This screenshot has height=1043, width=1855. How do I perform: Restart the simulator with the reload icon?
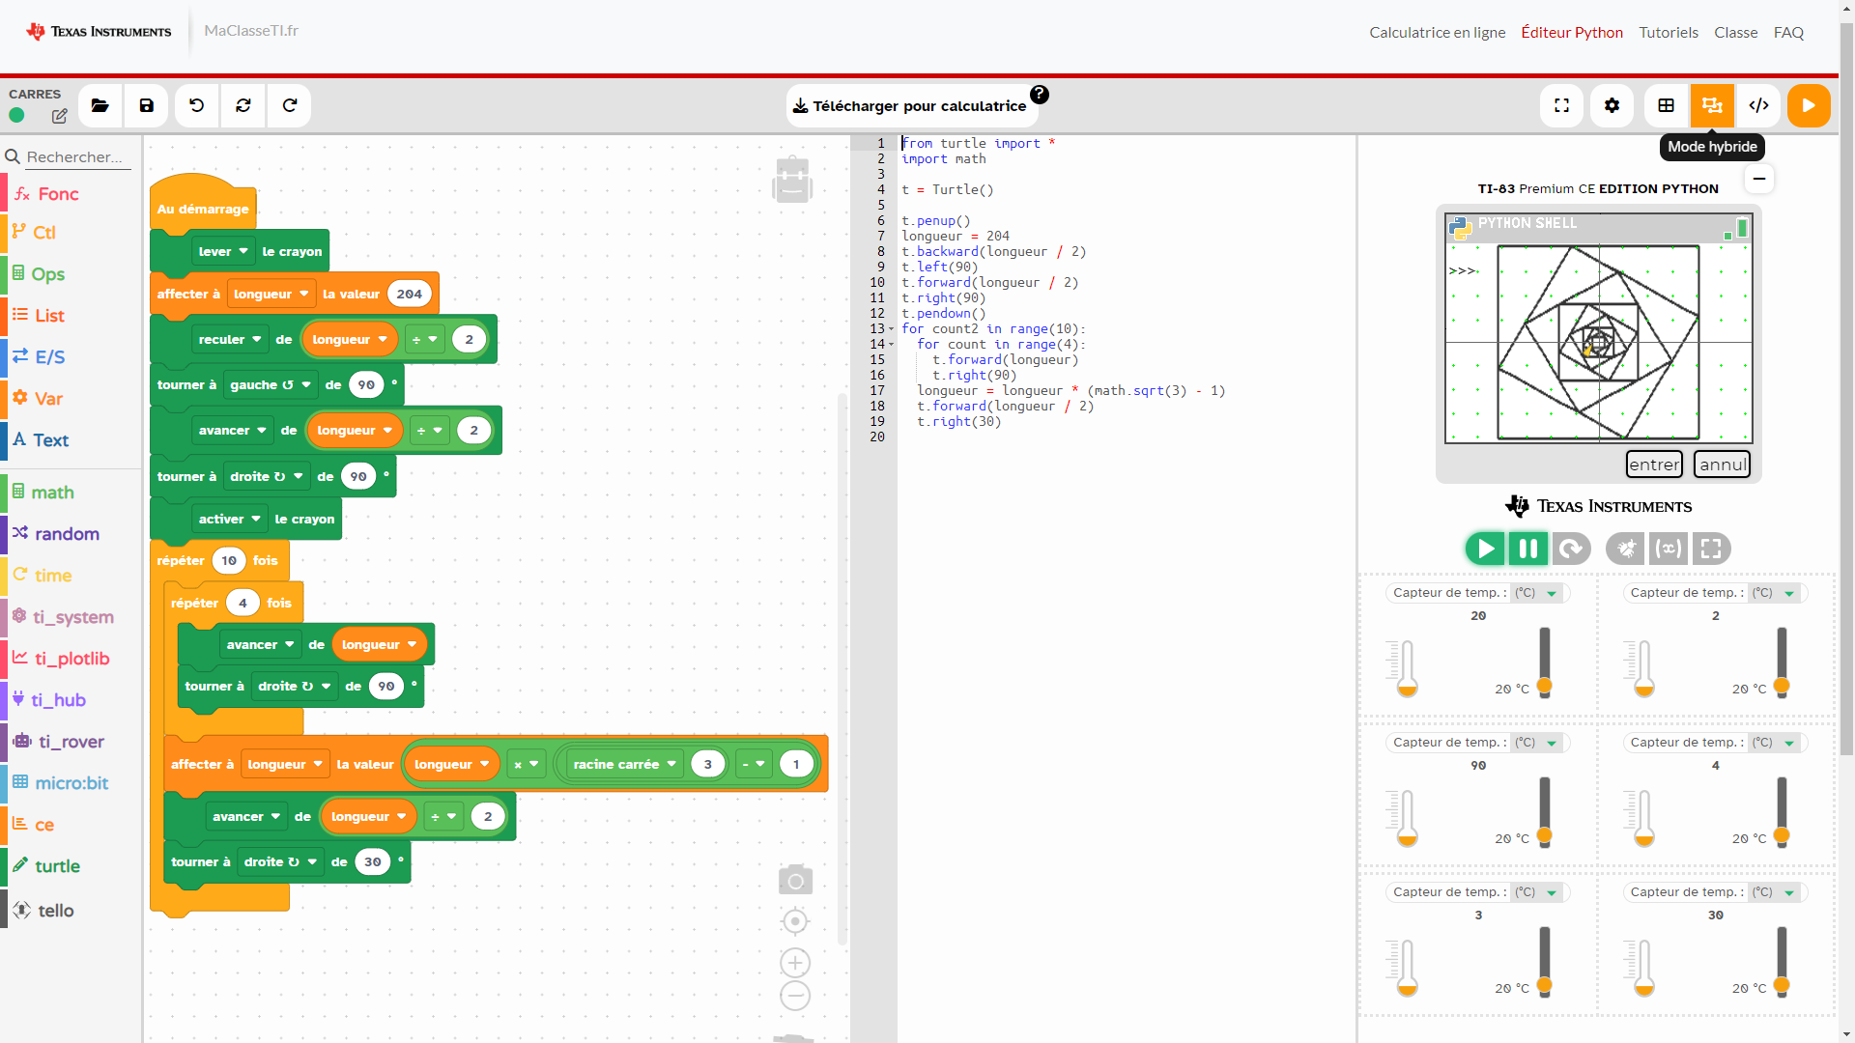coord(1572,549)
